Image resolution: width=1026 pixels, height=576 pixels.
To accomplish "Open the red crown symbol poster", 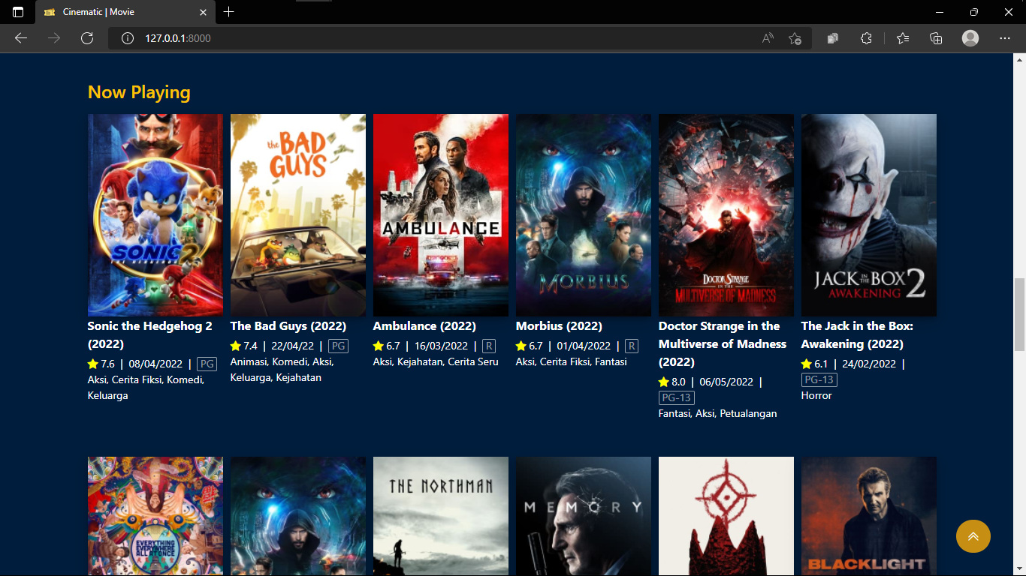I will (726, 516).
